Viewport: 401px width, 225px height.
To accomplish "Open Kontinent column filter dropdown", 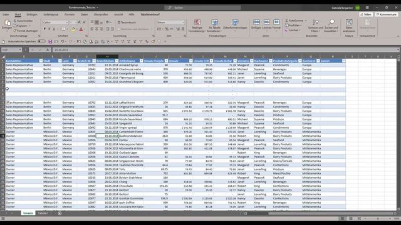I will (318, 61).
